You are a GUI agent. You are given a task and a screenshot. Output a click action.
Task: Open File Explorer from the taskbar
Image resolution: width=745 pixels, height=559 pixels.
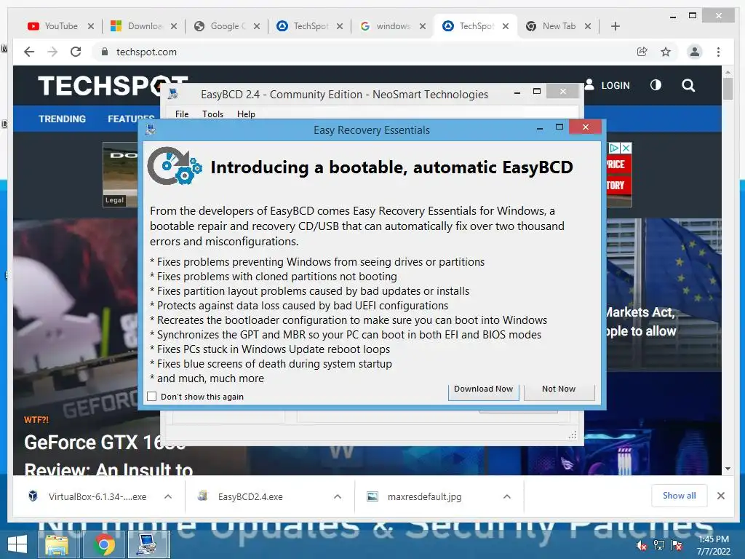click(57, 544)
